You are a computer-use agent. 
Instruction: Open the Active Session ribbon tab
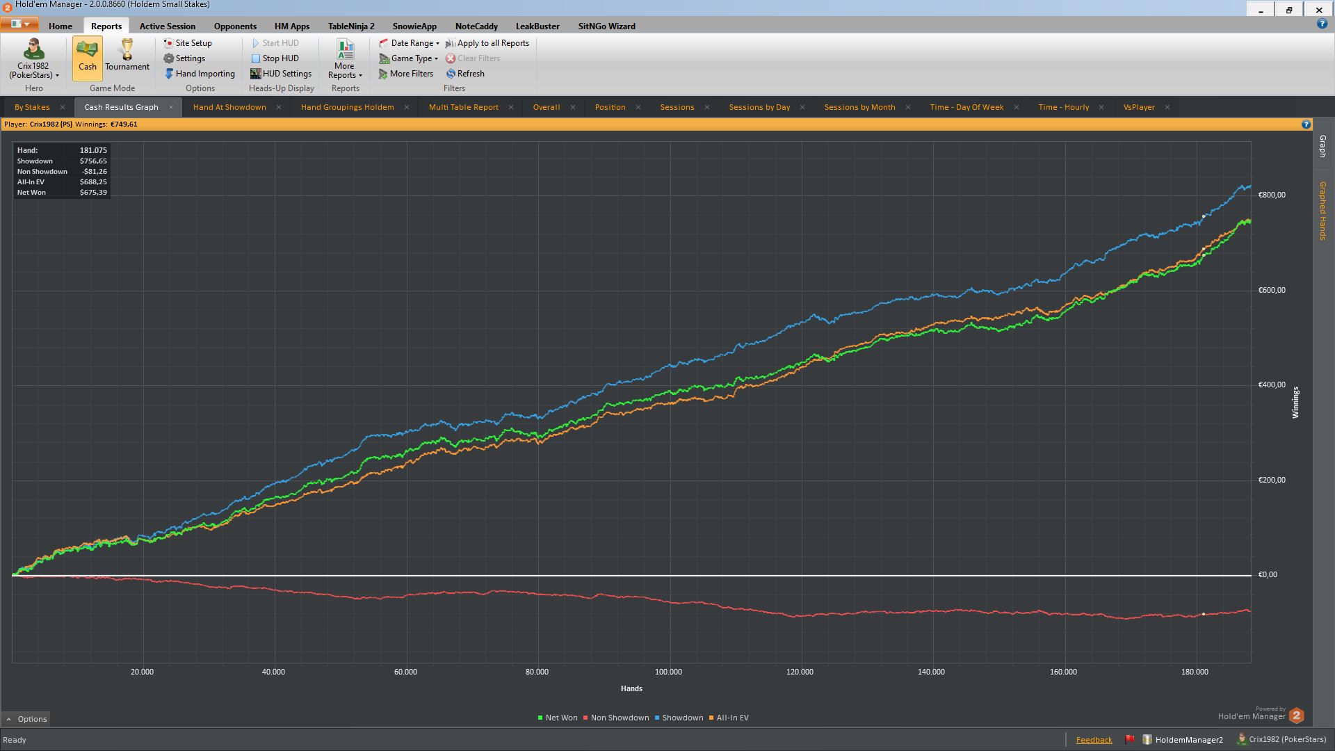coord(168,26)
